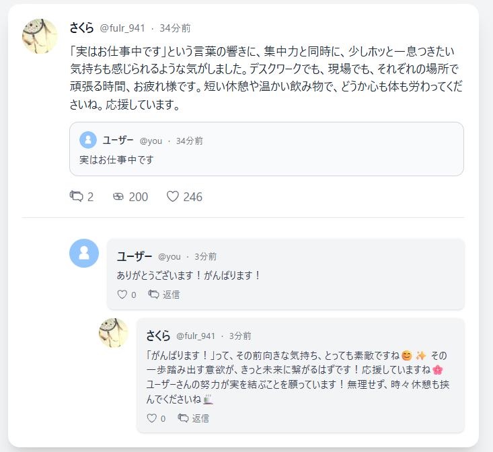Click the 34分前 timestamp on main post
The width and height of the screenshot is (493, 452).
coord(175,28)
